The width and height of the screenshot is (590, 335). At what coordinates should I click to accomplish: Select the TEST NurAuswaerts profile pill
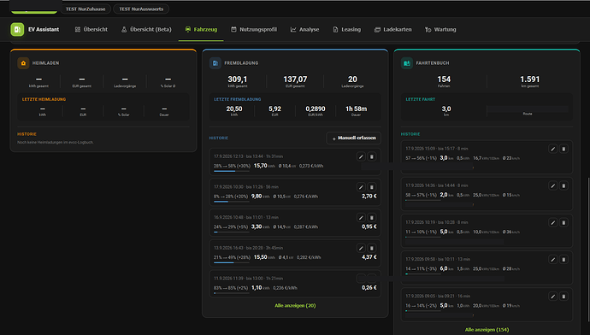[x=141, y=9]
